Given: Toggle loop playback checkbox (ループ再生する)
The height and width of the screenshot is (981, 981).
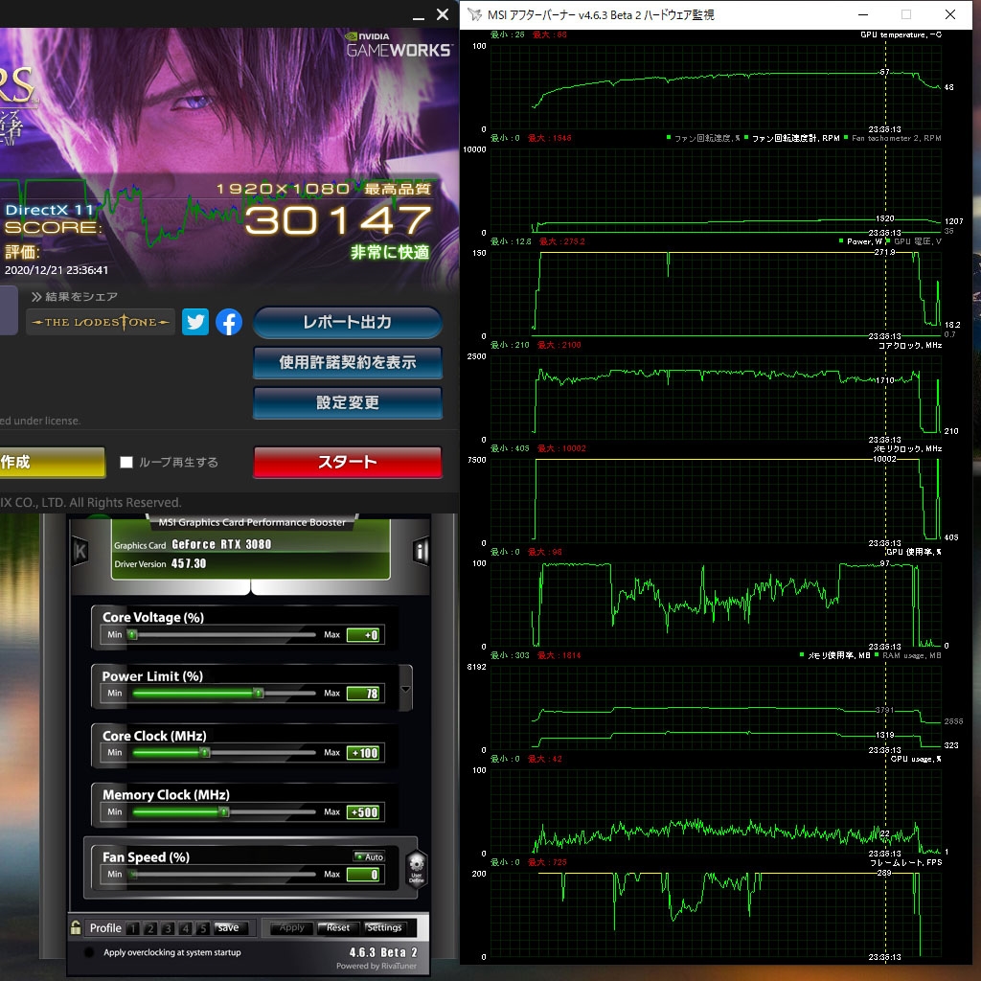Looking at the screenshot, I should pyautogui.click(x=126, y=462).
